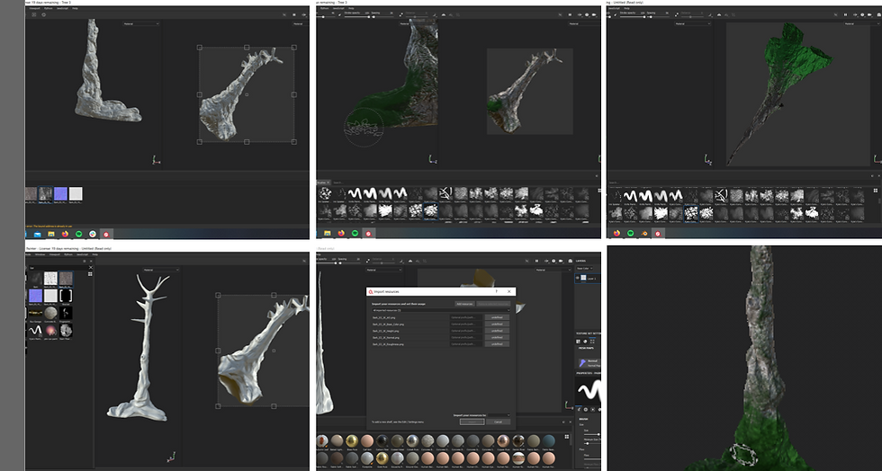Click the help question mark in Import dialog

pyautogui.click(x=496, y=292)
